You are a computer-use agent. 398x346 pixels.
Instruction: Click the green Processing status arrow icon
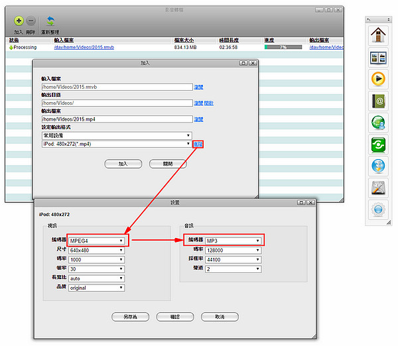[11, 48]
